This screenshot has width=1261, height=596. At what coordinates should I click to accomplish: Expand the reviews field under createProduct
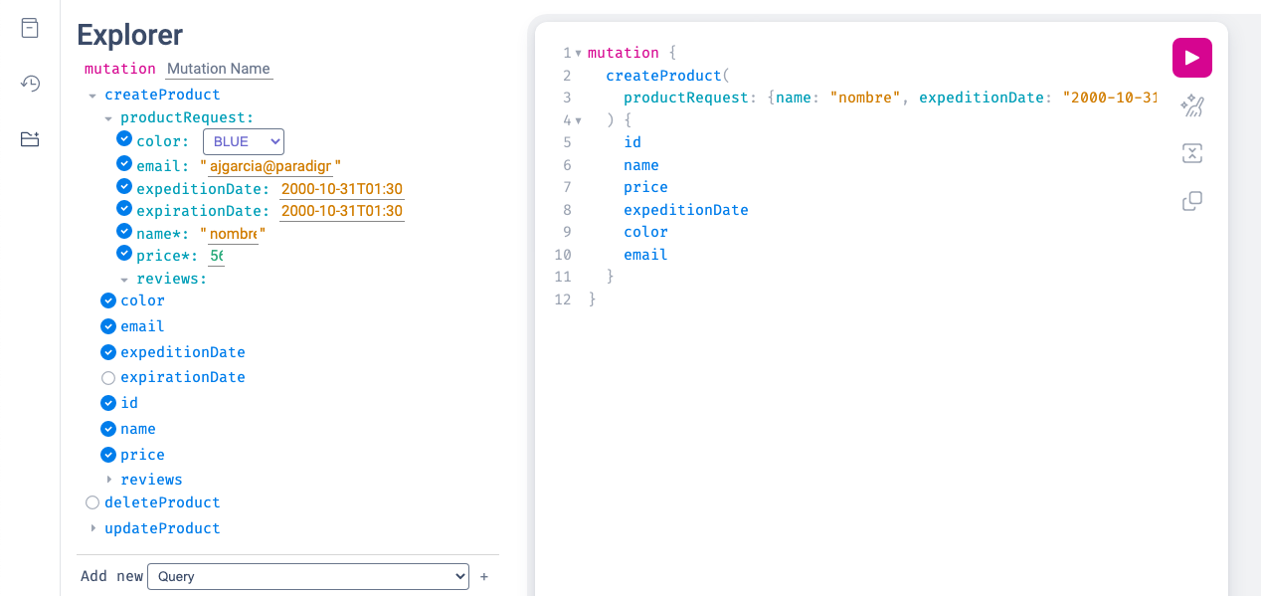[x=109, y=480]
